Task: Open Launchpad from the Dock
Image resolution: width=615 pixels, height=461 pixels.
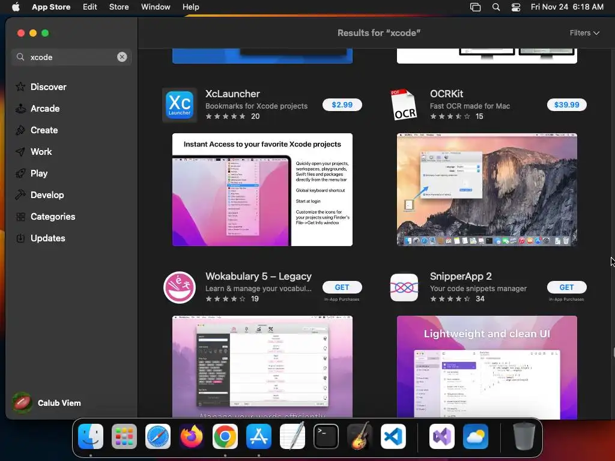Action: [x=124, y=436]
